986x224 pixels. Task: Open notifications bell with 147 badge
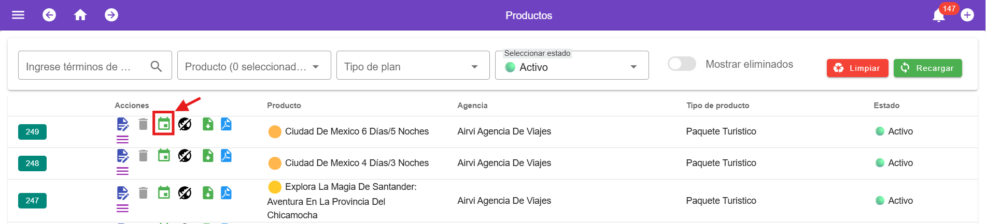pyautogui.click(x=939, y=15)
